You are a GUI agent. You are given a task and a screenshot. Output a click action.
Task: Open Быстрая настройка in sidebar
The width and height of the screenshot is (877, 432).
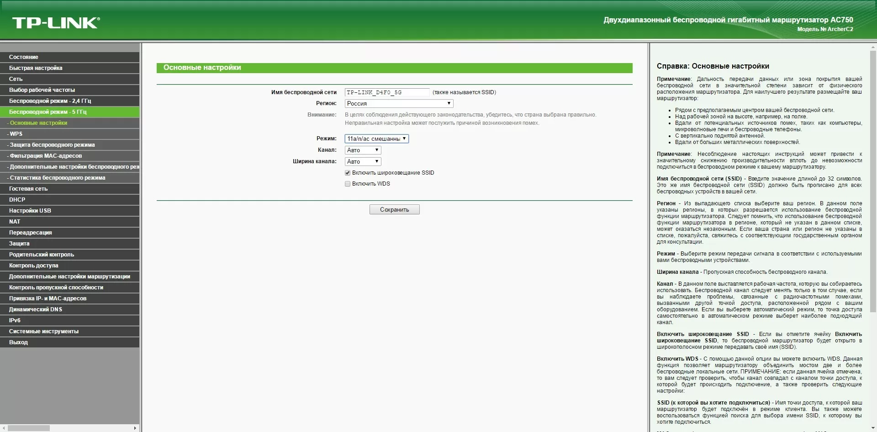[69, 68]
